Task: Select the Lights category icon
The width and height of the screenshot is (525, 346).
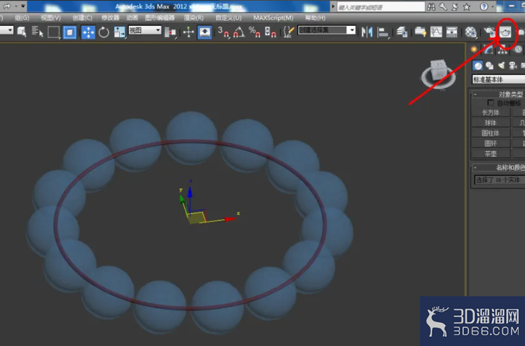Action: [x=501, y=66]
